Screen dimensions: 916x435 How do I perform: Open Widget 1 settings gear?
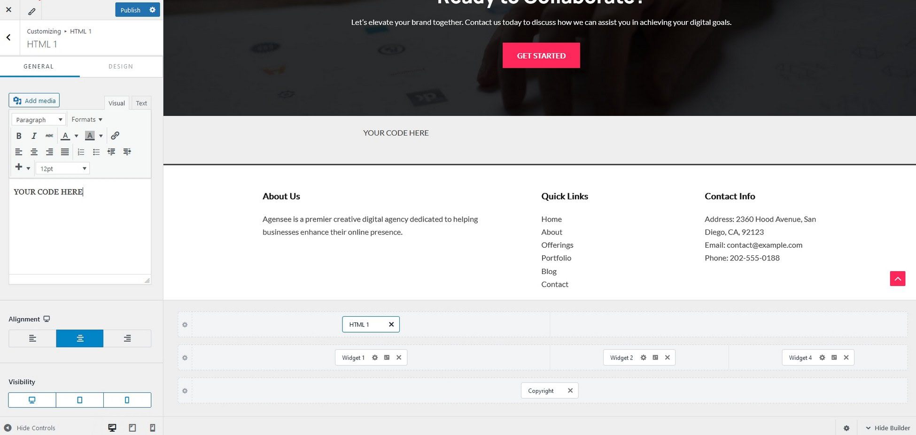click(x=375, y=358)
